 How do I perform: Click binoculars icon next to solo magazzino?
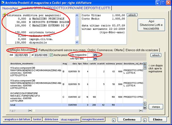95,55
